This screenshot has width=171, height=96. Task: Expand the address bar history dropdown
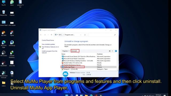pyautogui.click(x=81, y=35)
